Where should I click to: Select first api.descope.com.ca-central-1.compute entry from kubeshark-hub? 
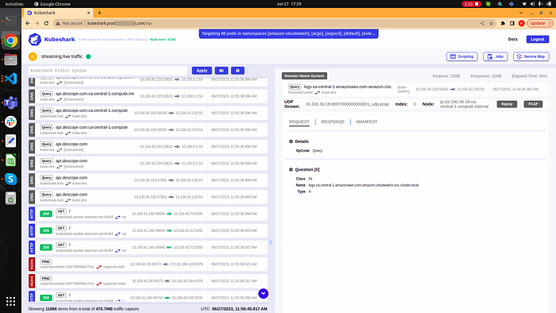point(148,113)
